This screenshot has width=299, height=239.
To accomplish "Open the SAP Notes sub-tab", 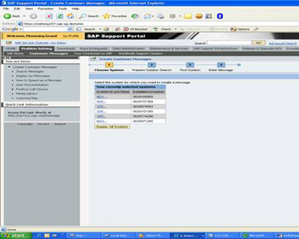I will (x=15, y=54).
